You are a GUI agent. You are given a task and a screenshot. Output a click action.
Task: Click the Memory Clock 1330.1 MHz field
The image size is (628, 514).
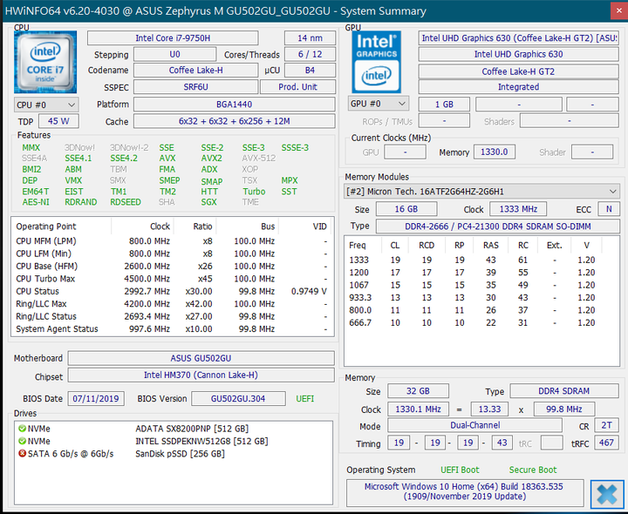pyautogui.click(x=418, y=409)
